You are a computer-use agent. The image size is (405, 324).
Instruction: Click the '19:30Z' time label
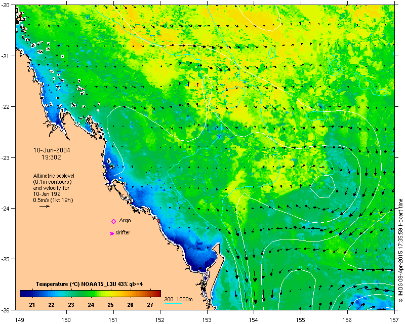[x=52, y=157]
